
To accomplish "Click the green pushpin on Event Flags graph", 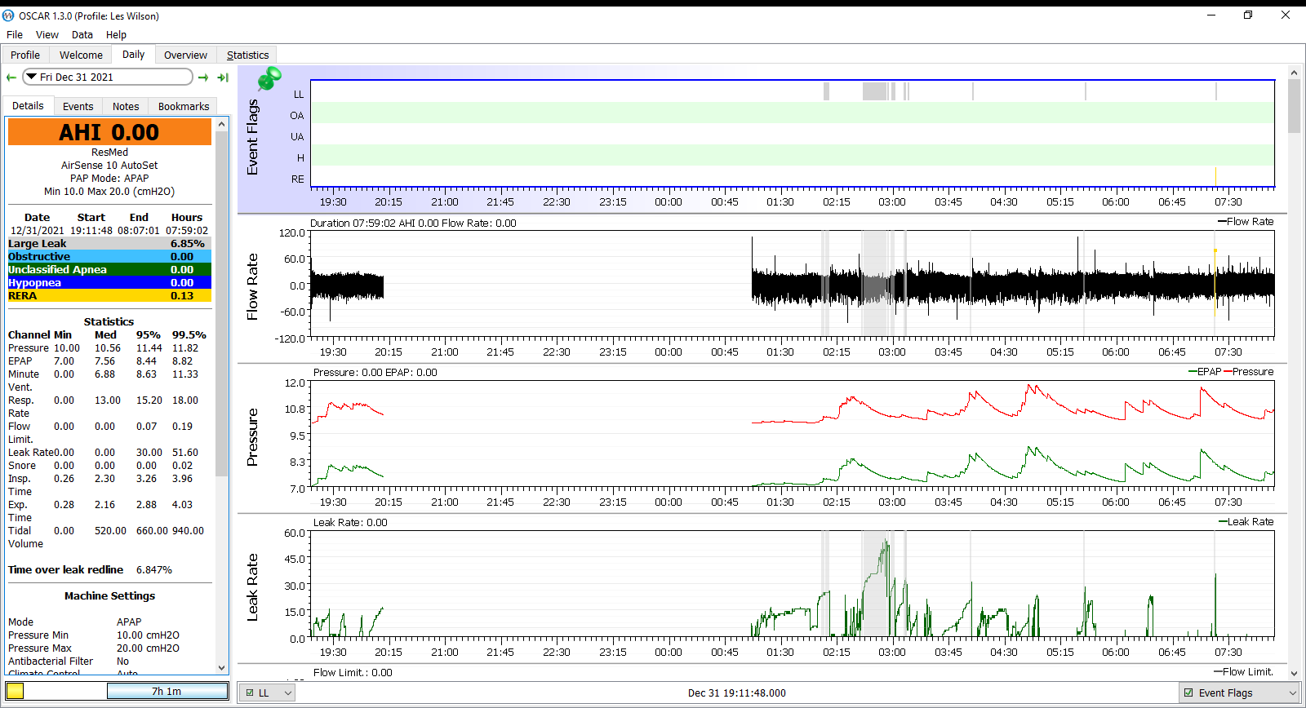I will click(x=269, y=78).
